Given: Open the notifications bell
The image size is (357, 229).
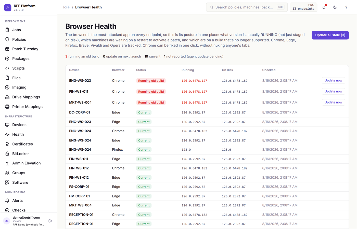Looking at the screenshot, I should pos(324,7).
